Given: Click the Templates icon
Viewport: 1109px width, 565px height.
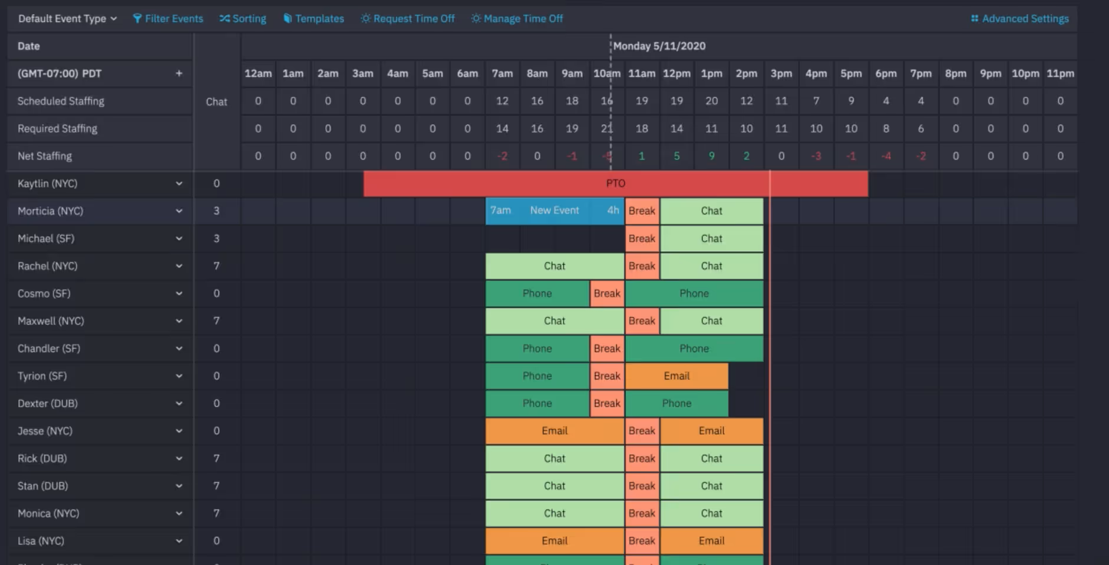Looking at the screenshot, I should point(288,19).
